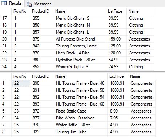This screenshot has height=137, width=165.
Task: Click cell "HL Touring Frame - Blue, 54"
Action: 80,97
